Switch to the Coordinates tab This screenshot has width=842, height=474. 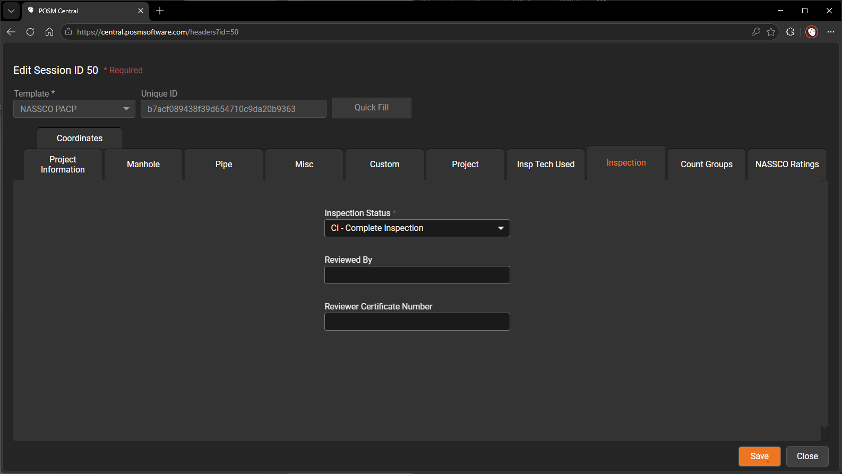coord(80,138)
